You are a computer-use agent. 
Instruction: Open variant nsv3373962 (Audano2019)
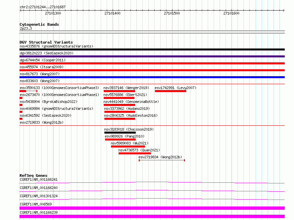tap(127, 109)
